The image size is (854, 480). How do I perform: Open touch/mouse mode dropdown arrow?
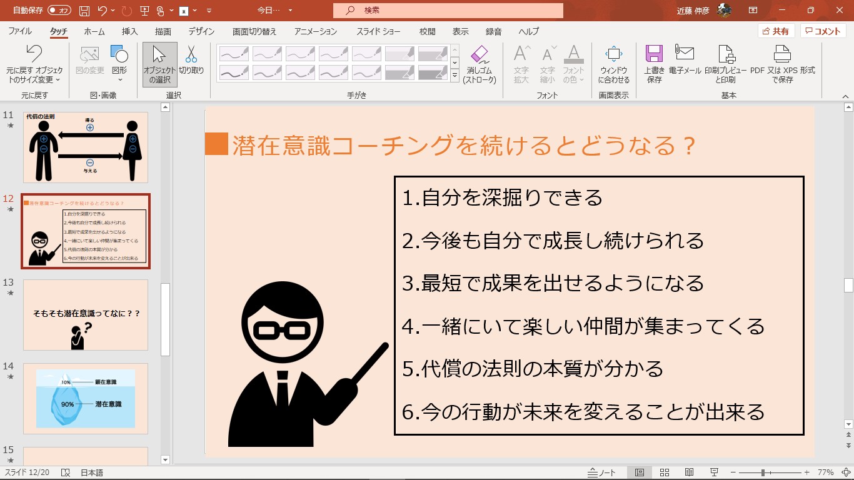tap(171, 11)
